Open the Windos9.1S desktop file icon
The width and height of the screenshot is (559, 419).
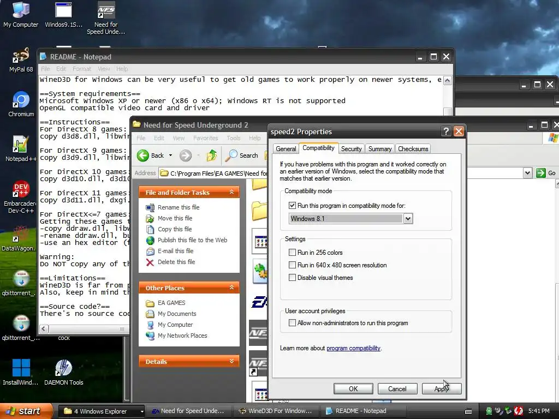(x=63, y=14)
